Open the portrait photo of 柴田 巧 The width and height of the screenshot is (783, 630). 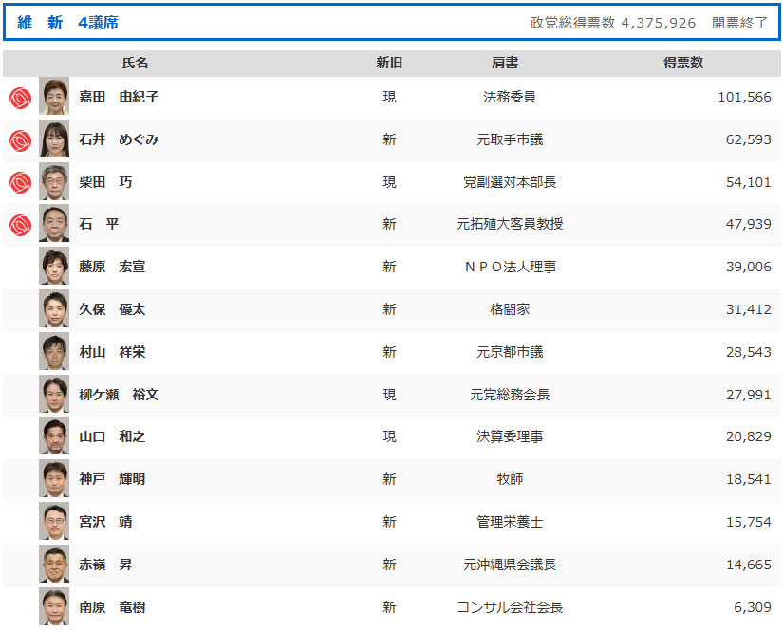(x=54, y=182)
